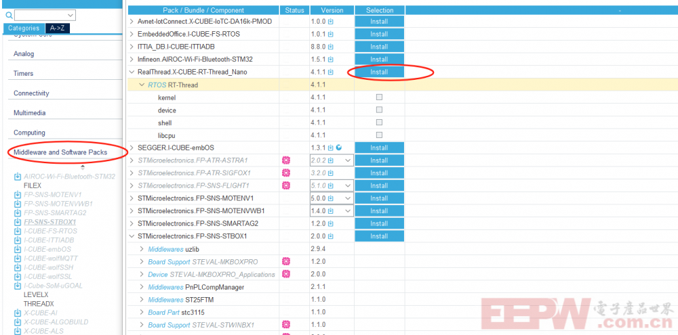Click download icon next to I-CUBE-embOS in sidebar

[x=18, y=250]
